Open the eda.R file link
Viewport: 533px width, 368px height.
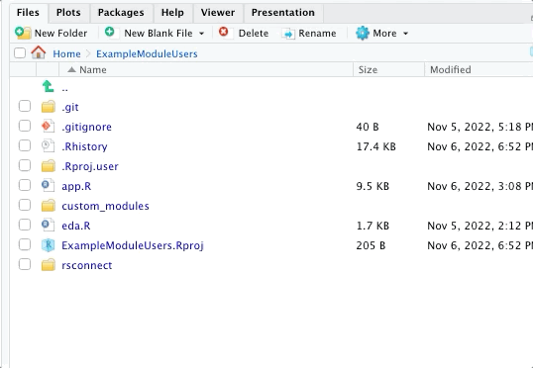(76, 226)
